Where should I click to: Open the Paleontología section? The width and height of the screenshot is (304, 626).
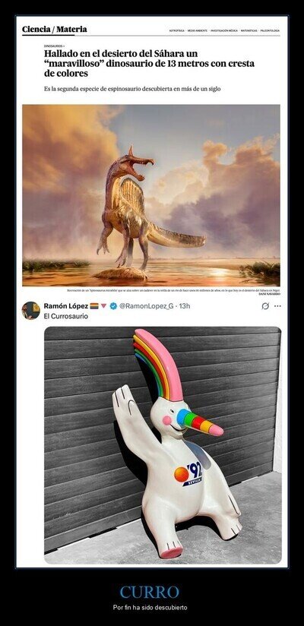coord(270,30)
